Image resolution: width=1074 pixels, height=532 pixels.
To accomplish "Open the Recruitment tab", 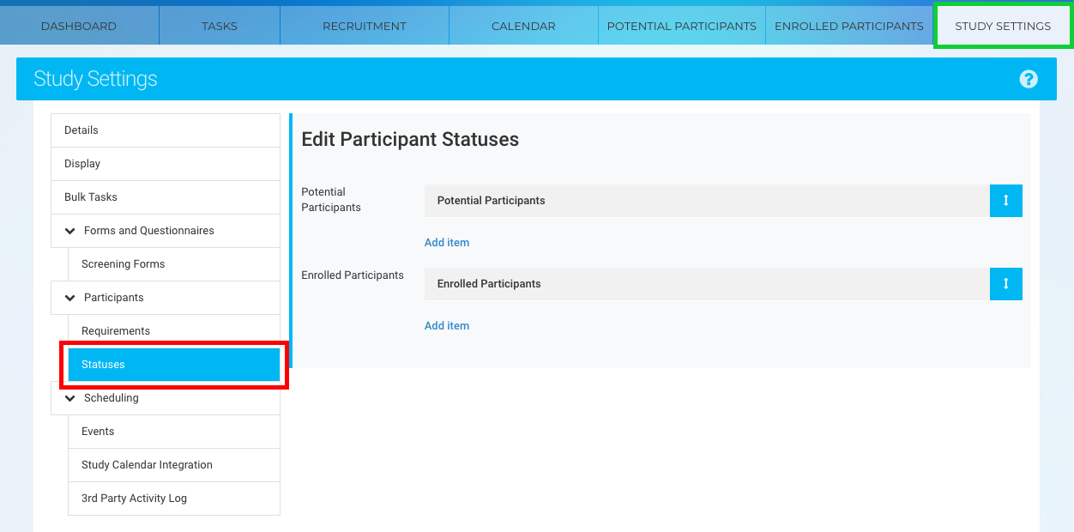I will (x=364, y=26).
